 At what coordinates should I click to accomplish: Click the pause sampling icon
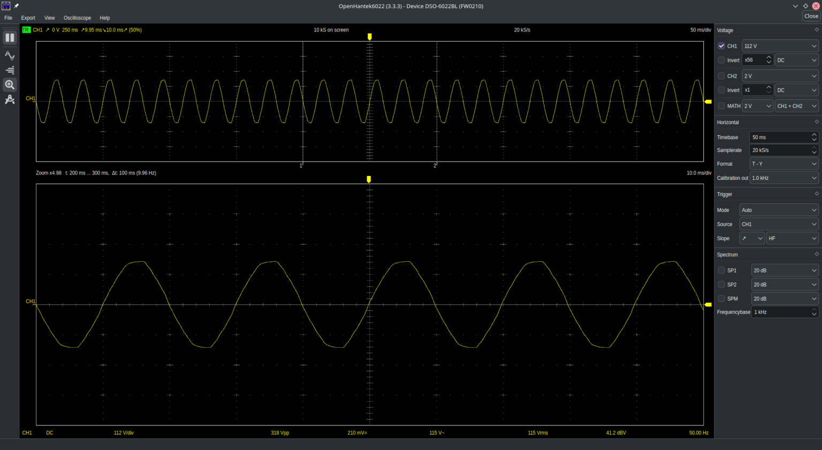(x=10, y=38)
